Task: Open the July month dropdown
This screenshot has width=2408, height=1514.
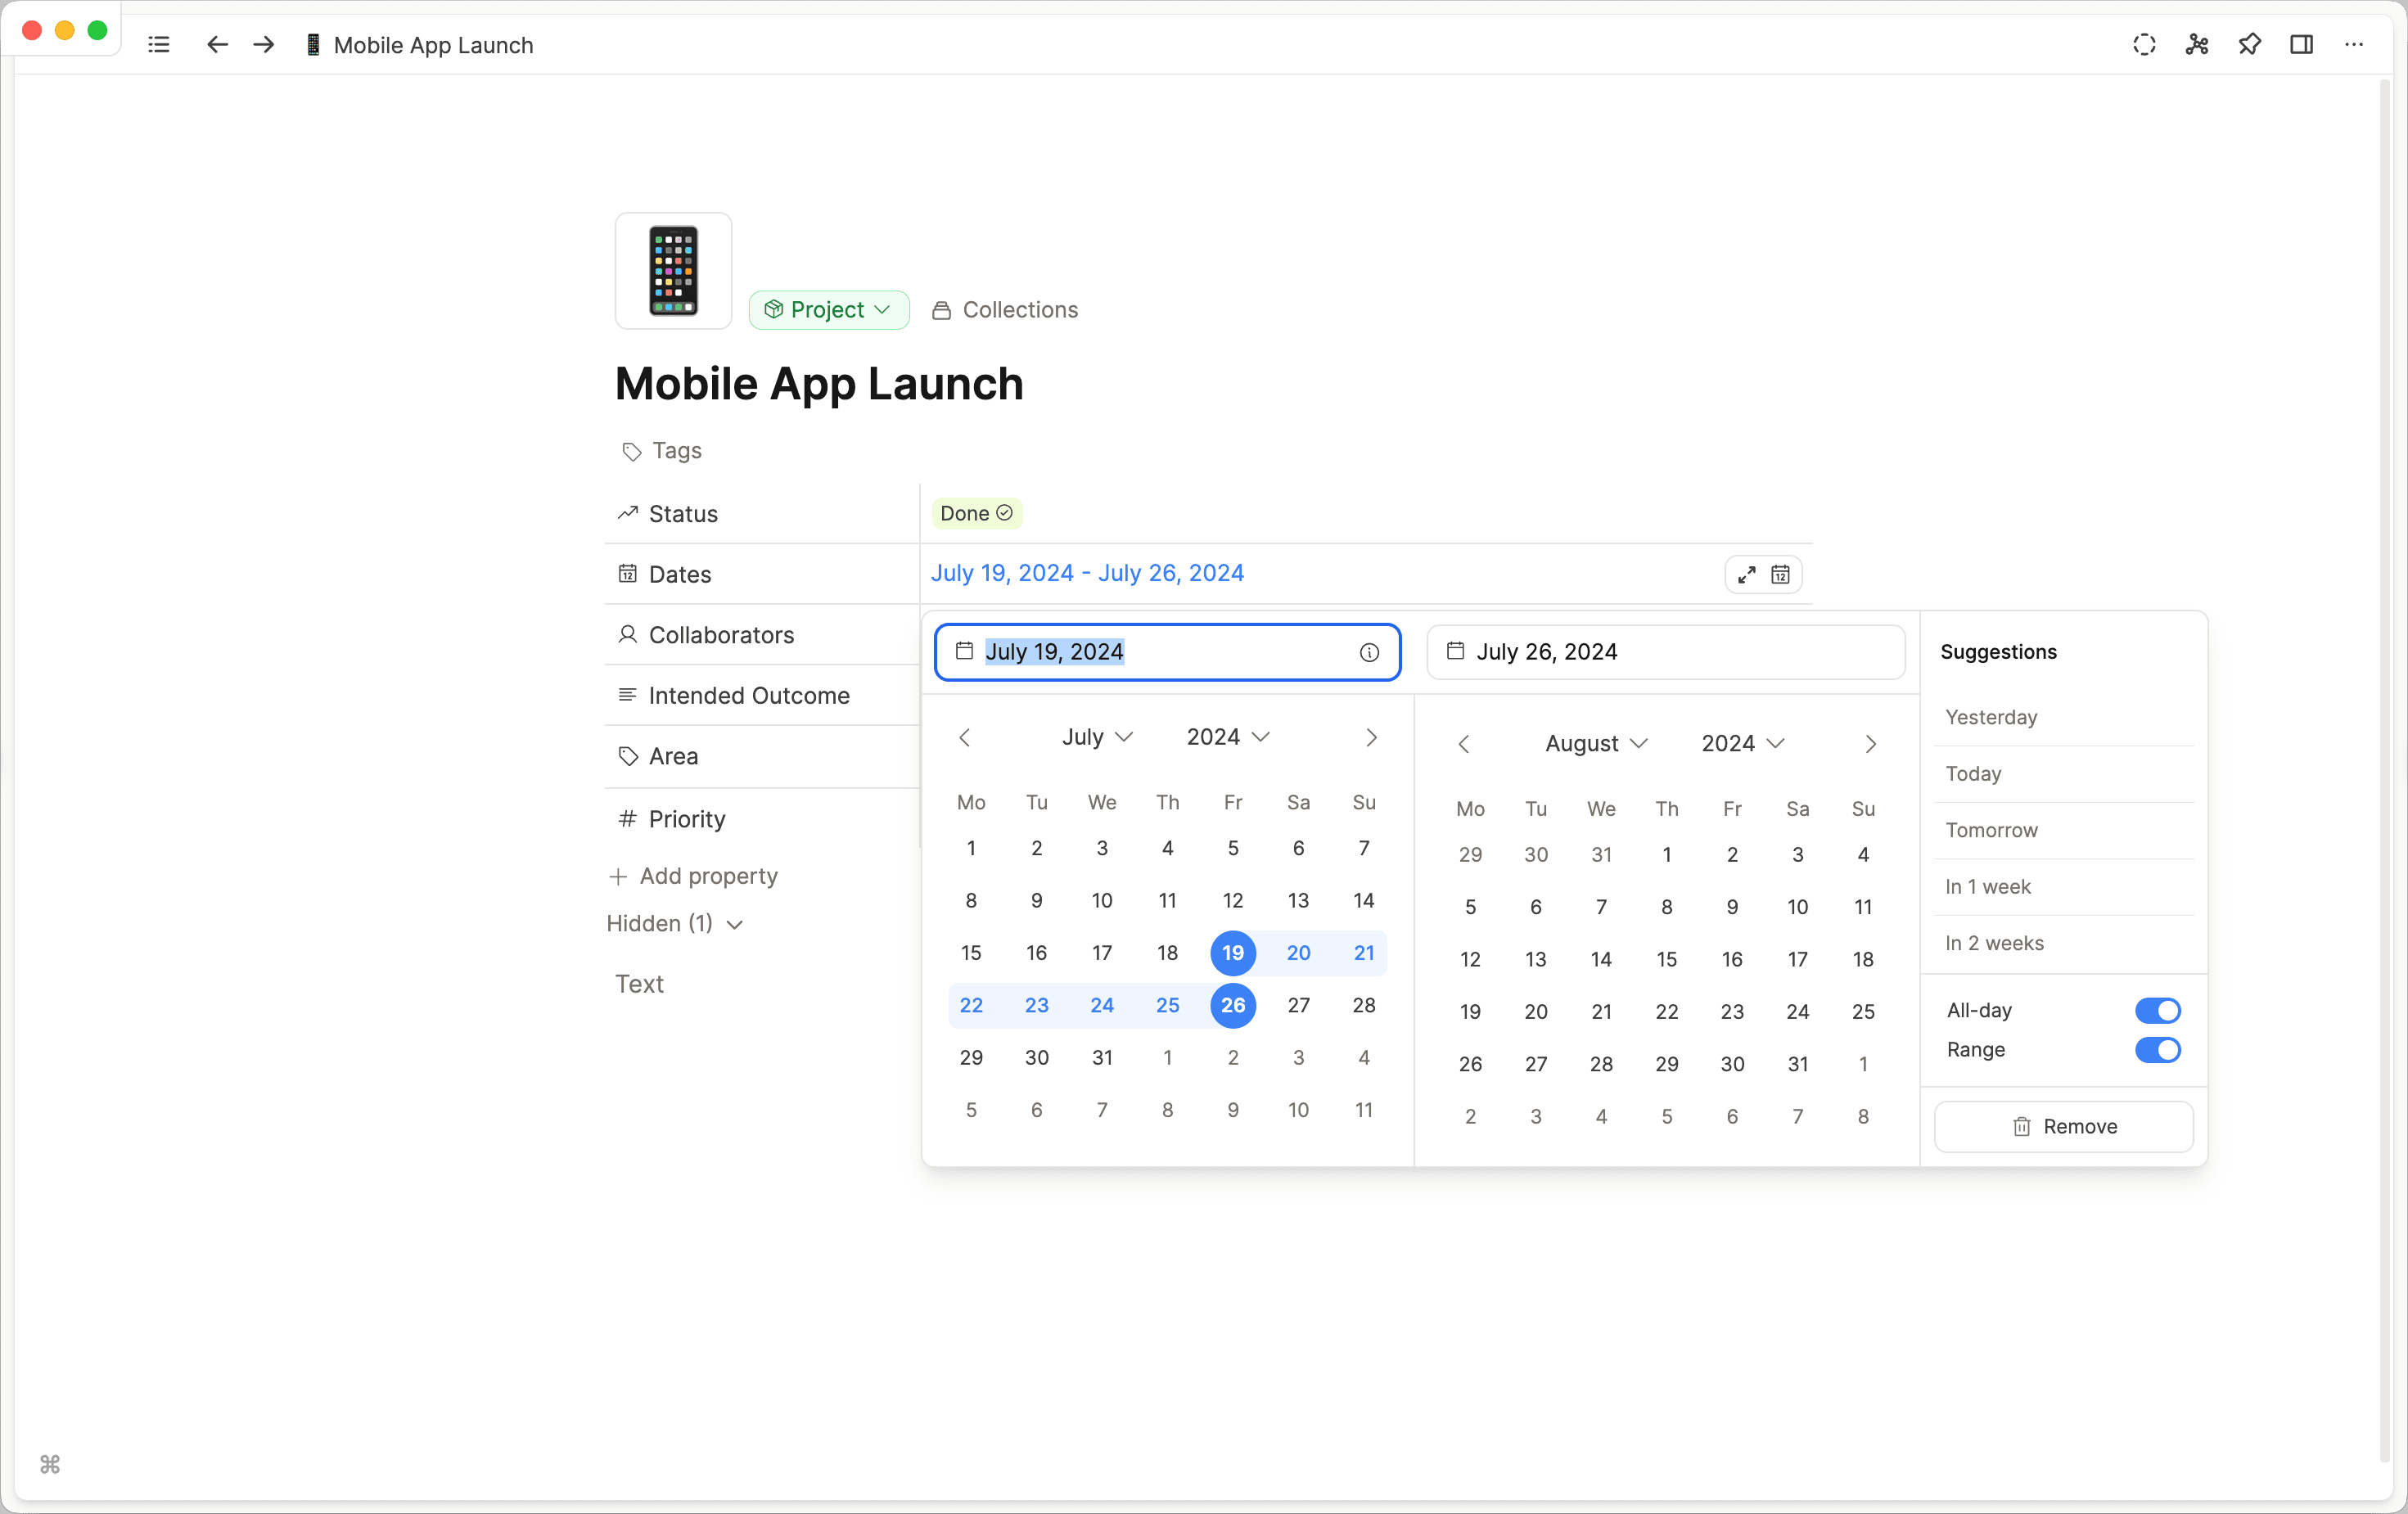Action: coord(1097,737)
